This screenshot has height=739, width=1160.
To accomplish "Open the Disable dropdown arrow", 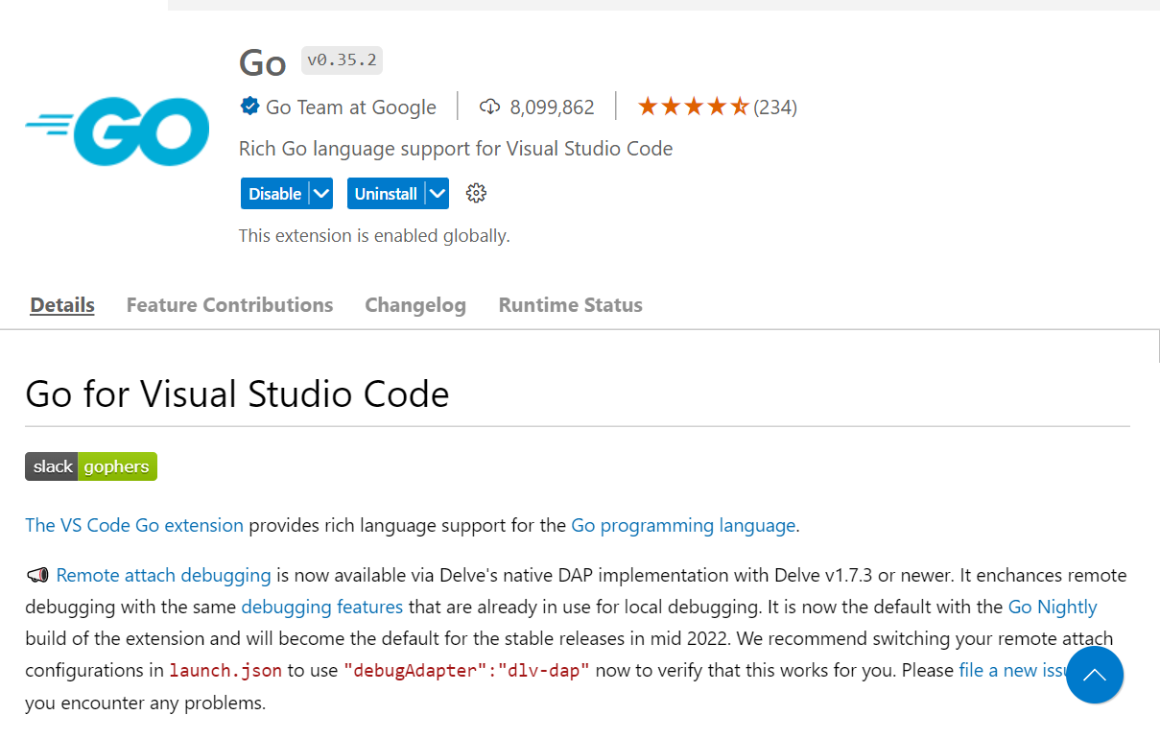I will pos(321,194).
